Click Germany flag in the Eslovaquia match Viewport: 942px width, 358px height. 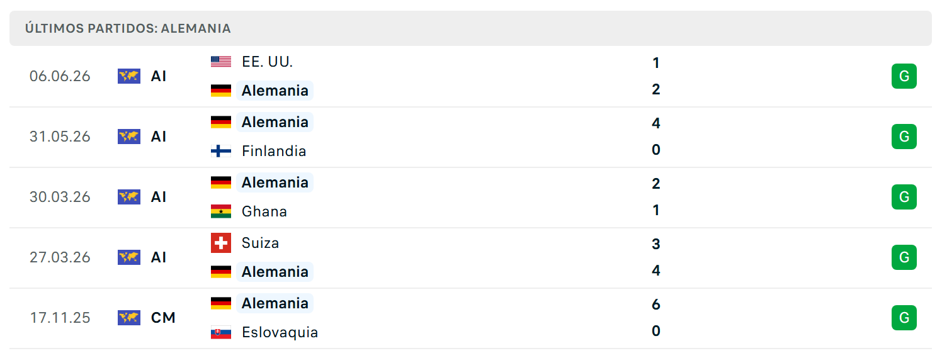coord(221,303)
